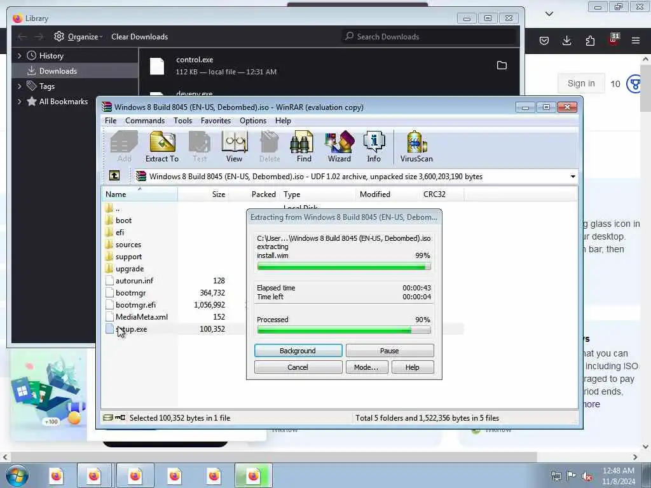This screenshot has width=651, height=488.
Task: Click the Extract To toolbar icon in WinRAR
Action: 162,147
